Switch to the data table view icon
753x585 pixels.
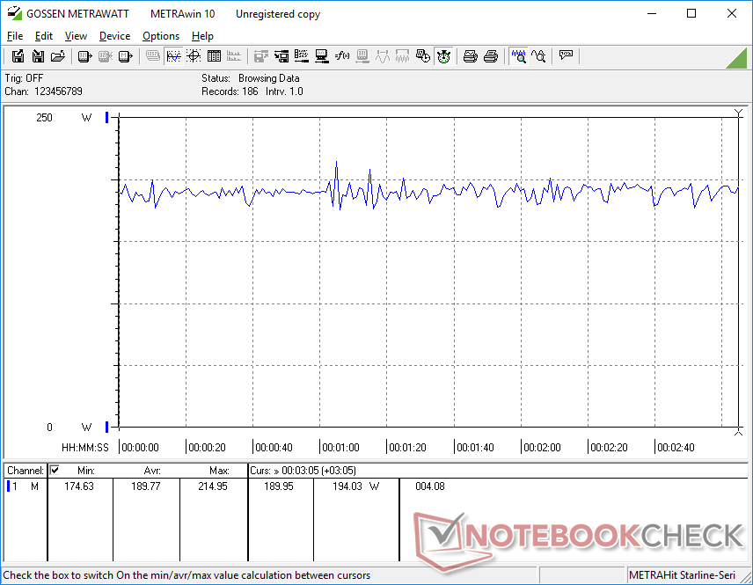click(214, 56)
